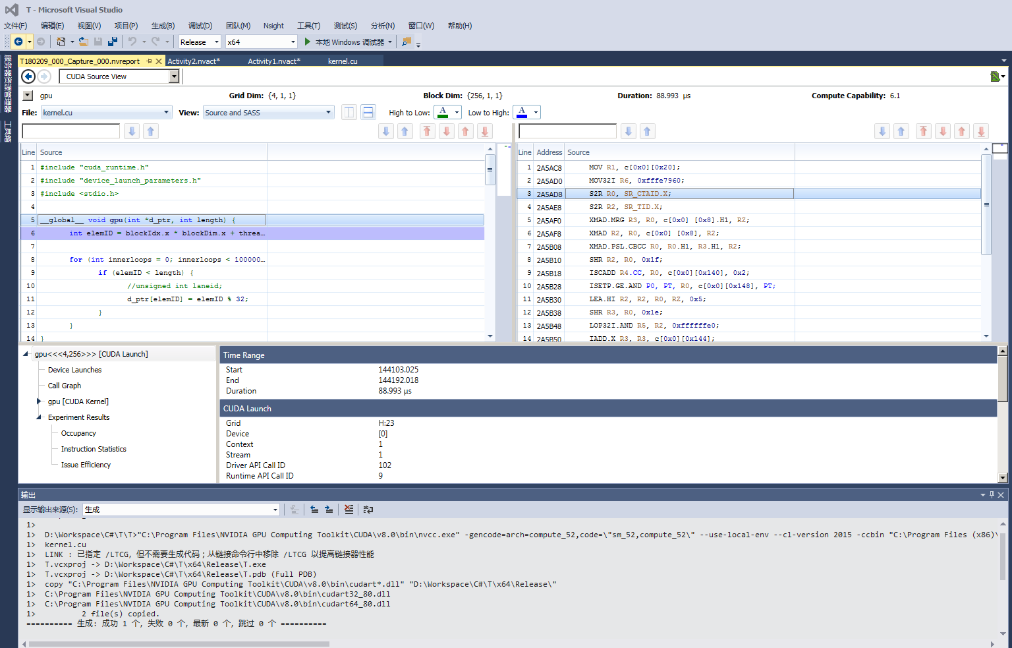This screenshot has height=648, width=1012.
Task: Open the High to Low color picker
Action: pos(447,112)
